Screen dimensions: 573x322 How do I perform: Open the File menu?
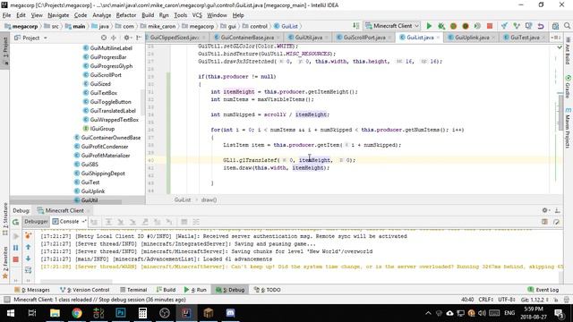click(x=6, y=15)
